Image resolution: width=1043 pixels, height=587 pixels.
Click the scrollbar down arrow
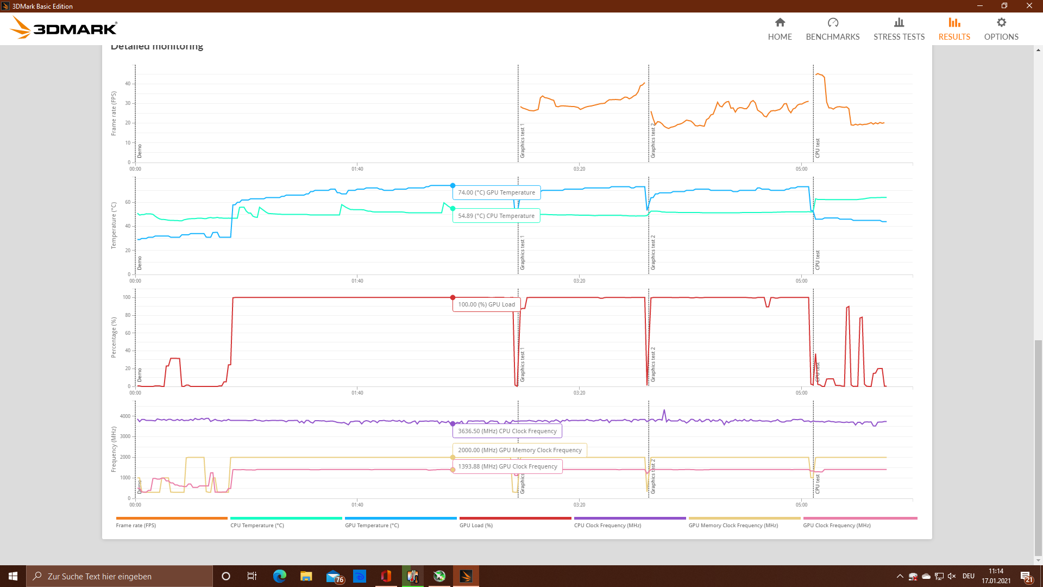pyautogui.click(x=1038, y=560)
